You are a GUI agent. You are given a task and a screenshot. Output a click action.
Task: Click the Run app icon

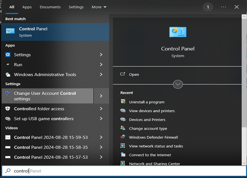pyautogui.click(x=8, y=64)
